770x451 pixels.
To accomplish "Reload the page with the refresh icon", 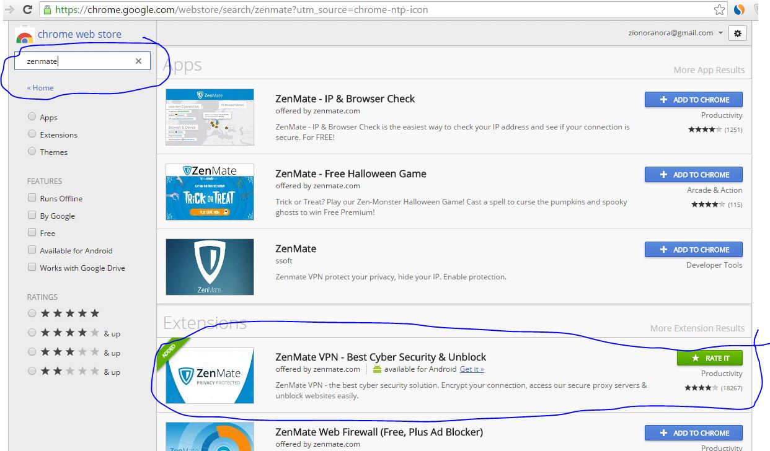I will [x=28, y=9].
